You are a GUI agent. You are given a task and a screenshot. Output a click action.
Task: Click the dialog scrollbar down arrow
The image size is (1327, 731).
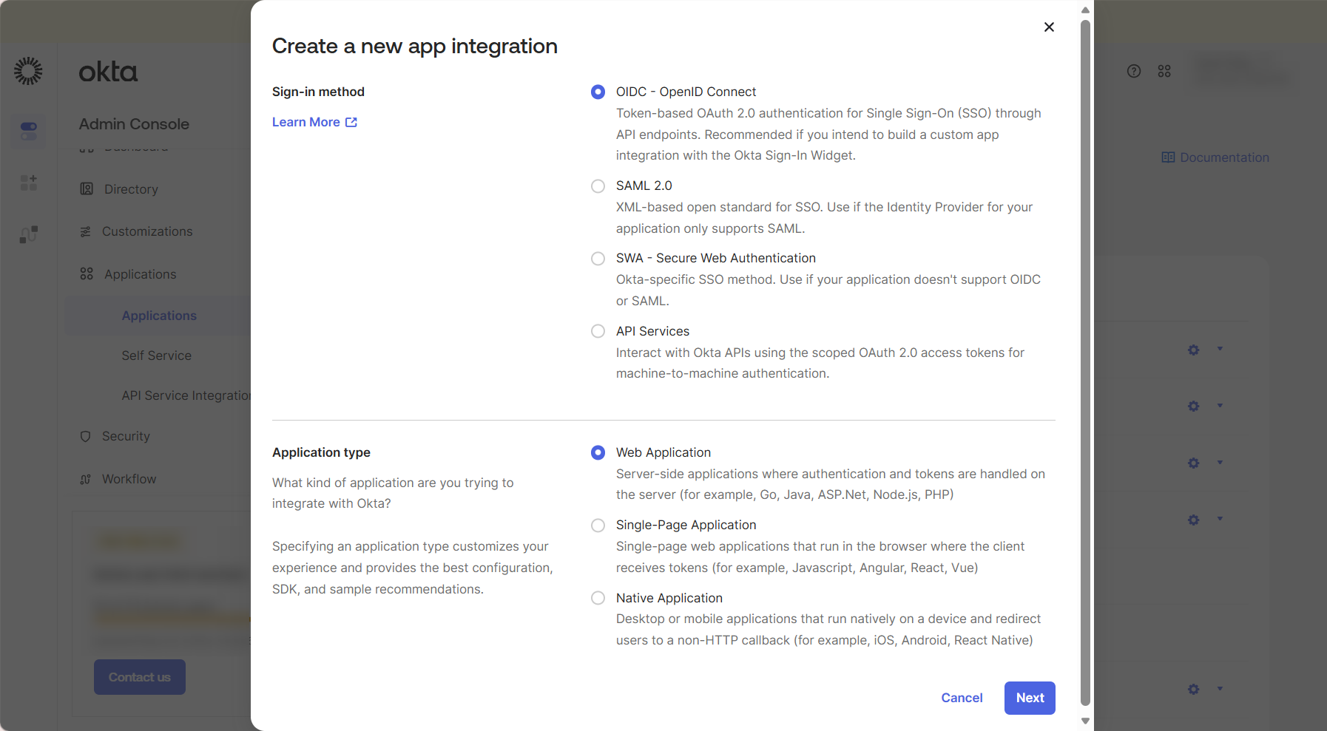1085,721
